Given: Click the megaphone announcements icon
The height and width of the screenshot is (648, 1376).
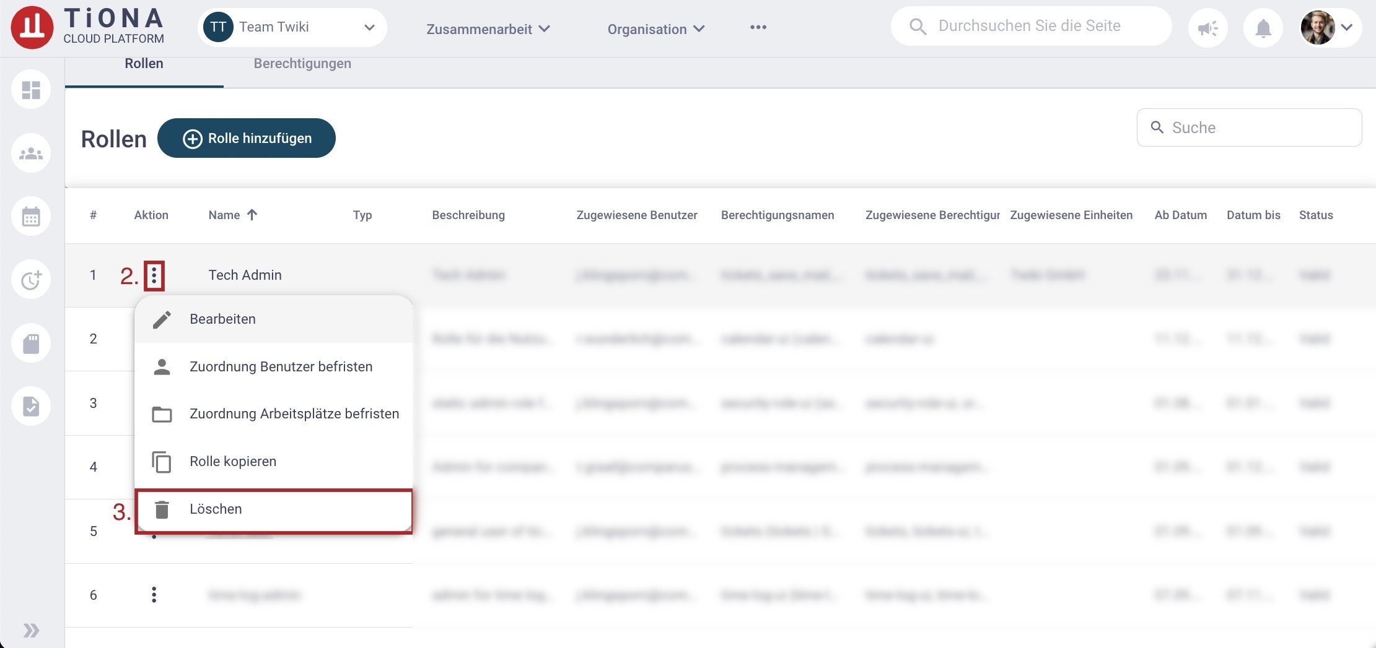Looking at the screenshot, I should click(x=1207, y=28).
